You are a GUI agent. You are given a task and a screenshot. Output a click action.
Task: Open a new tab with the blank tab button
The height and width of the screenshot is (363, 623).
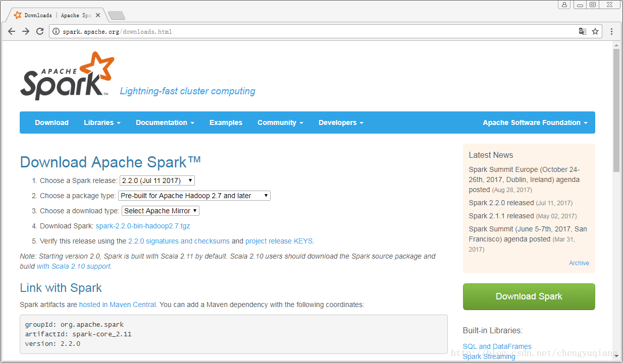pyautogui.click(x=117, y=16)
